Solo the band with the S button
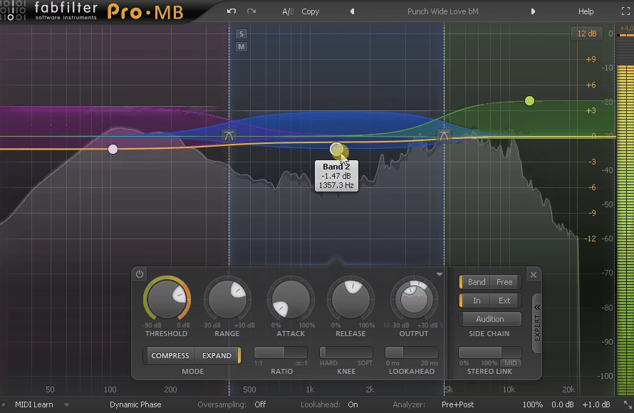This screenshot has width=634, height=413. pos(241,33)
